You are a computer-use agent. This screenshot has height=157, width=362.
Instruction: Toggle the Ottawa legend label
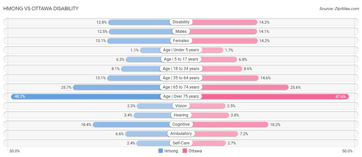click(x=195, y=151)
